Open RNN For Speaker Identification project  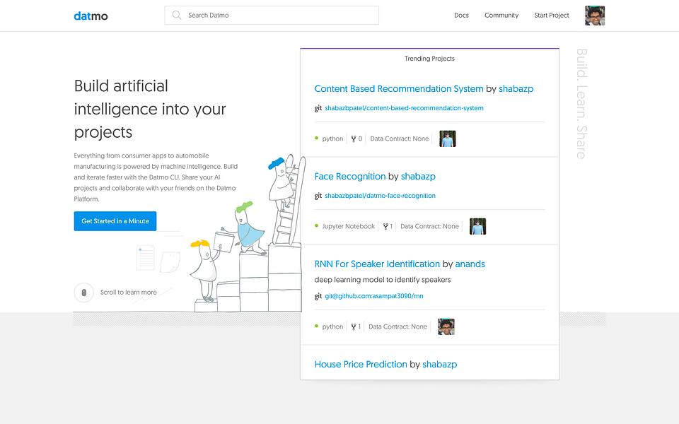pos(377,264)
